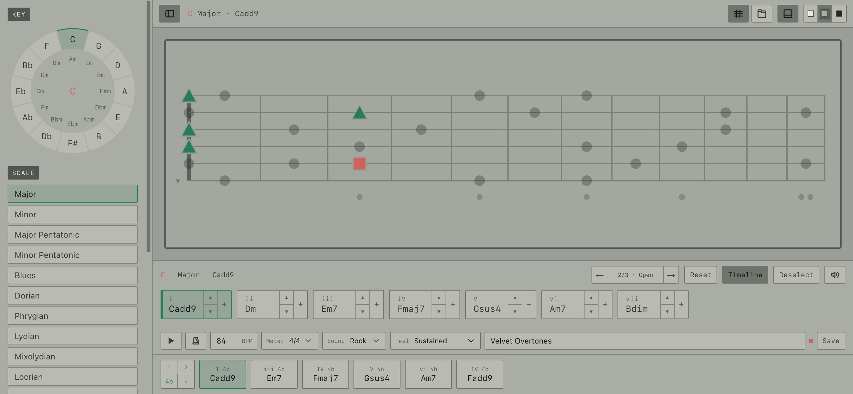
Task: Toggle the sidebar panel icon
Action: point(169,14)
